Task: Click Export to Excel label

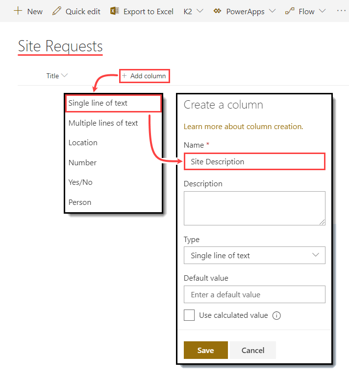Action: [x=148, y=12]
